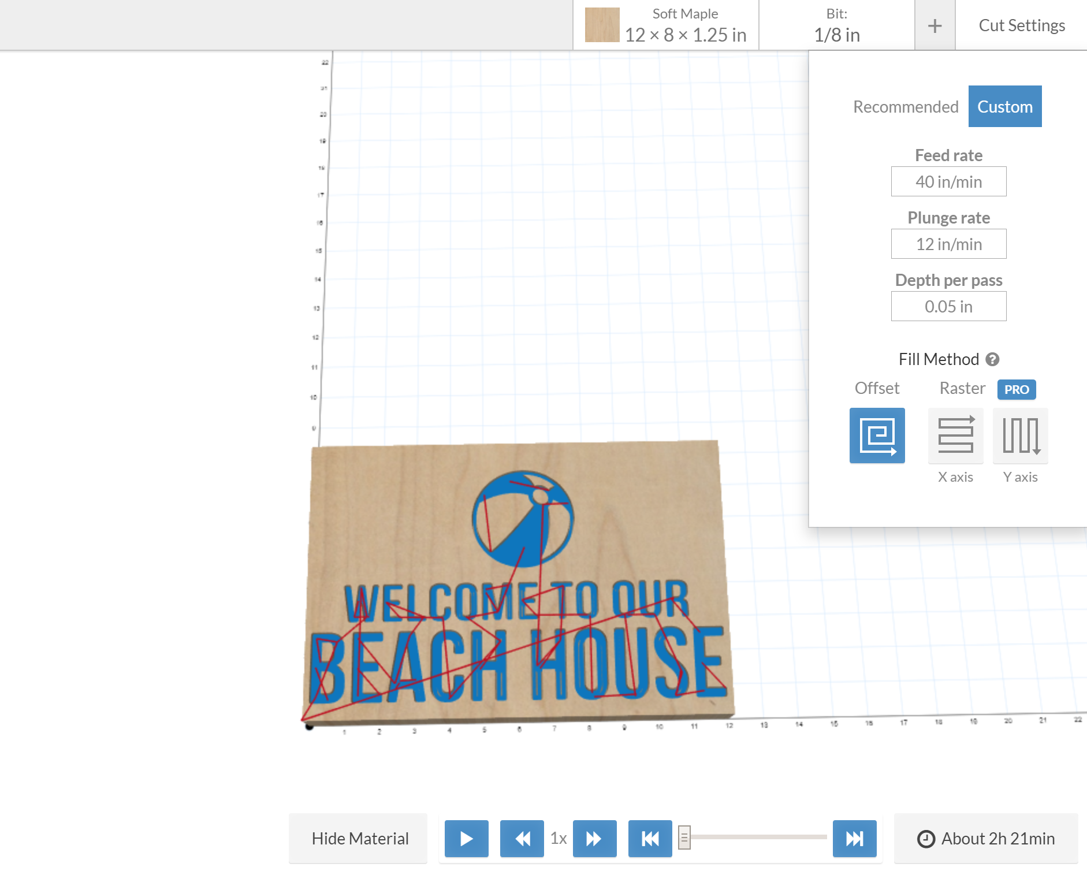Collapse the Cut Settings panel tab
The height and width of the screenshot is (871, 1087).
[1021, 25]
